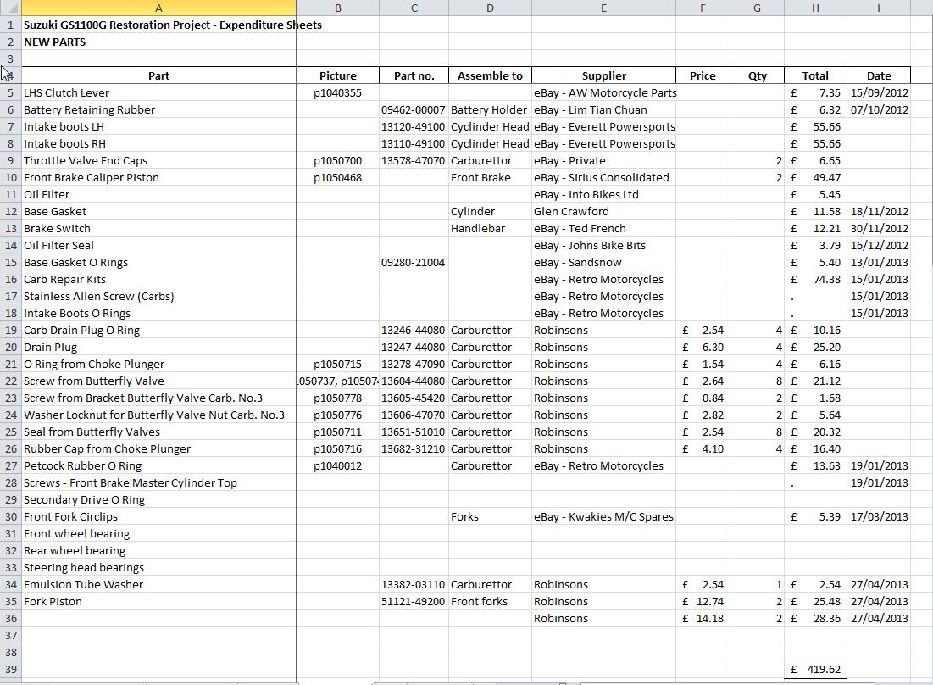Click the Picture column heading cell
933x685 pixels.
coord(337,75)
